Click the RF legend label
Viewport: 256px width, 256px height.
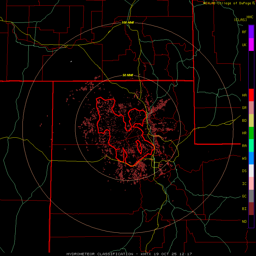(x=244, y=32)
